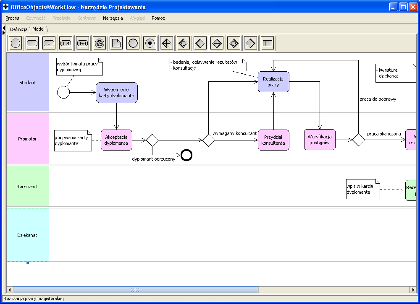Select the gateway before 'wymagany konsultant' label
Image resolution: width=420 pixels, height=304 pixels.
(x=209, y=140)
